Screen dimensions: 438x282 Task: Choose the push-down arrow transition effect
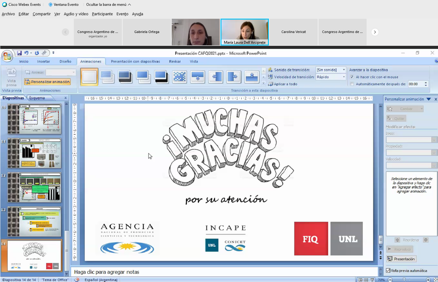coord(198,77)
